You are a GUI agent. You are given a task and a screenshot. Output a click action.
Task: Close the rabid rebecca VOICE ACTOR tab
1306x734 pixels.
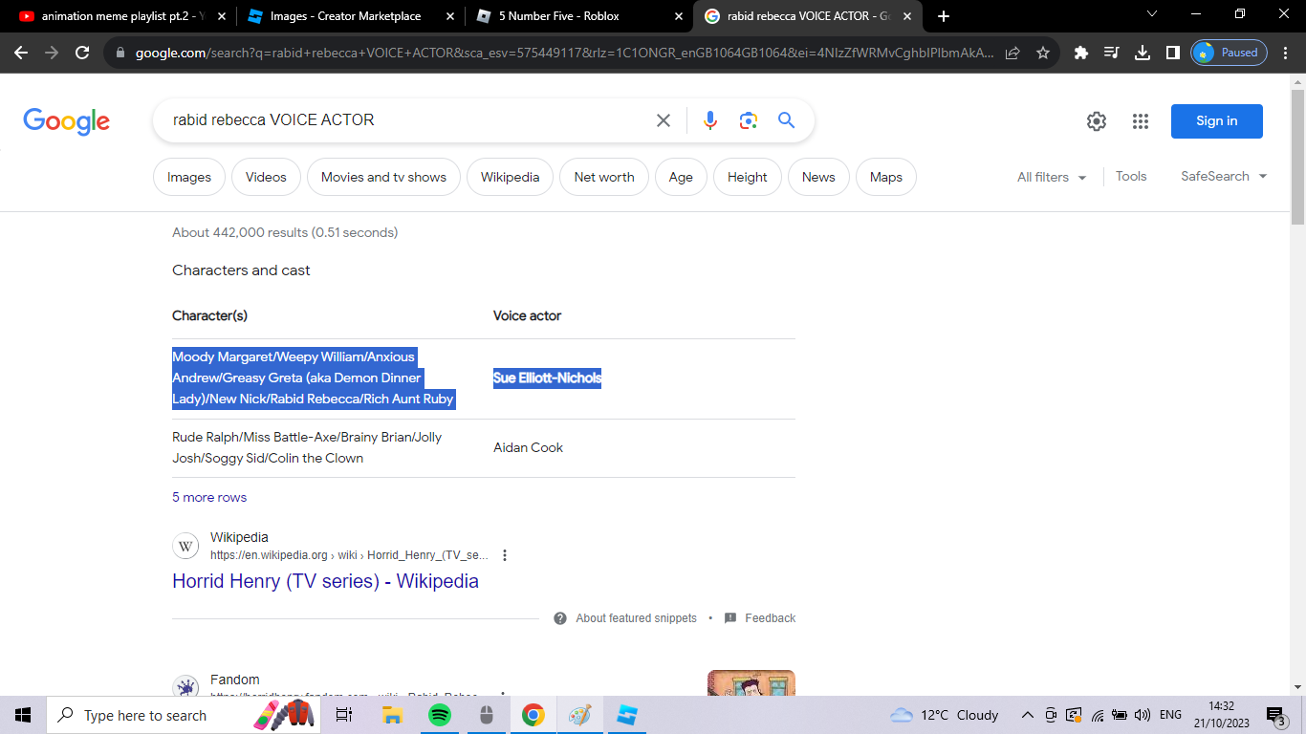coord(906,16)
